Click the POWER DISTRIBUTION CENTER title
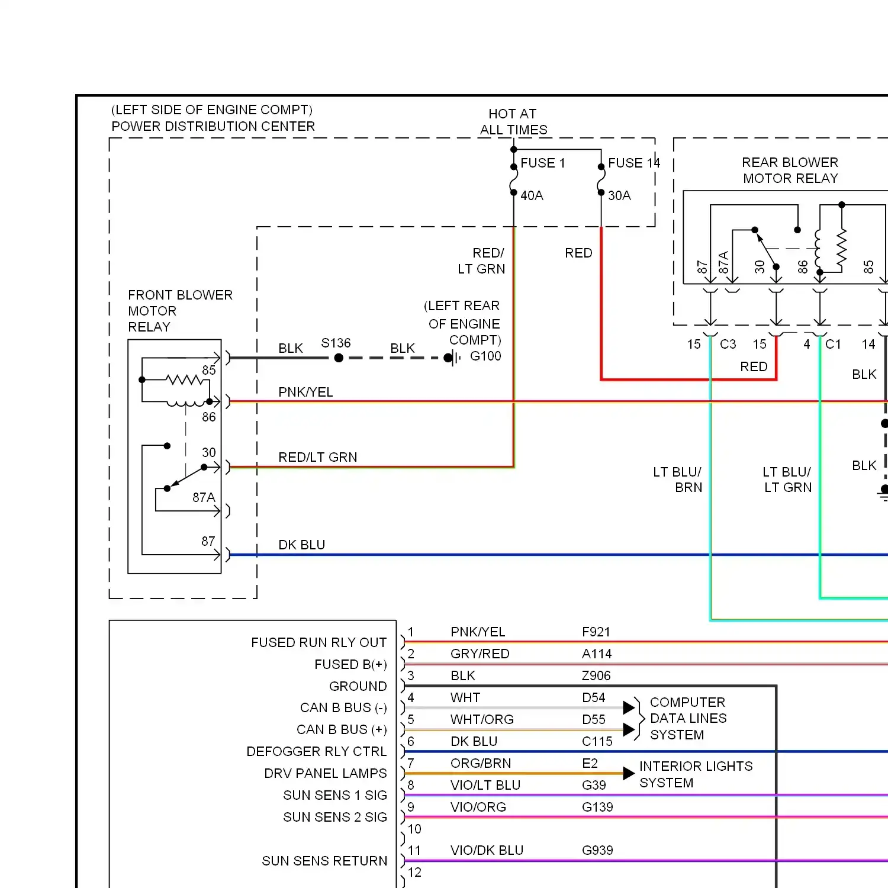Viewport: 888px width, 888px height. [x=213, y=126]
